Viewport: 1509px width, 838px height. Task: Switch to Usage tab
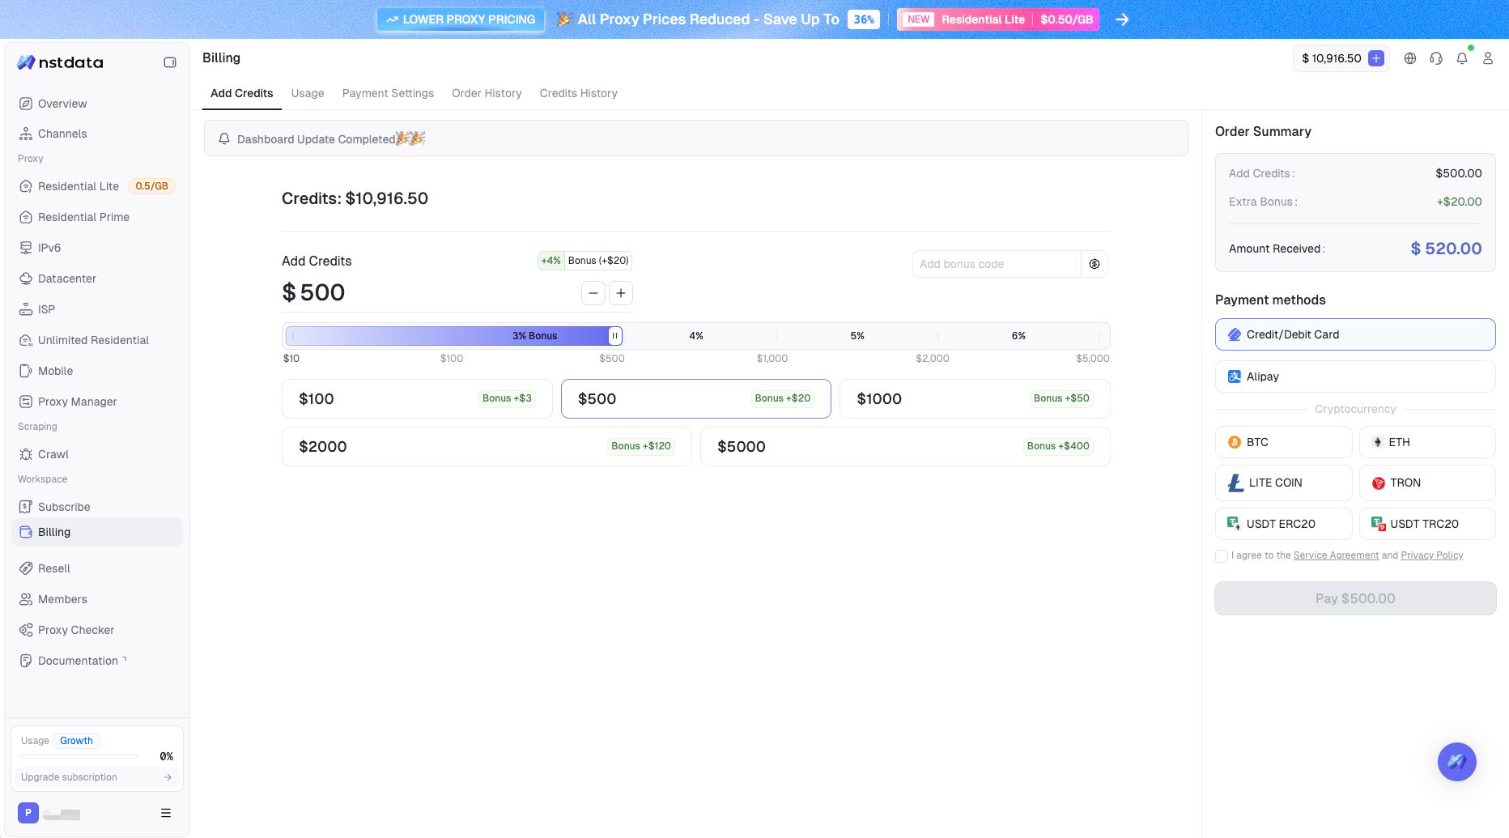[x=308, y=93]
